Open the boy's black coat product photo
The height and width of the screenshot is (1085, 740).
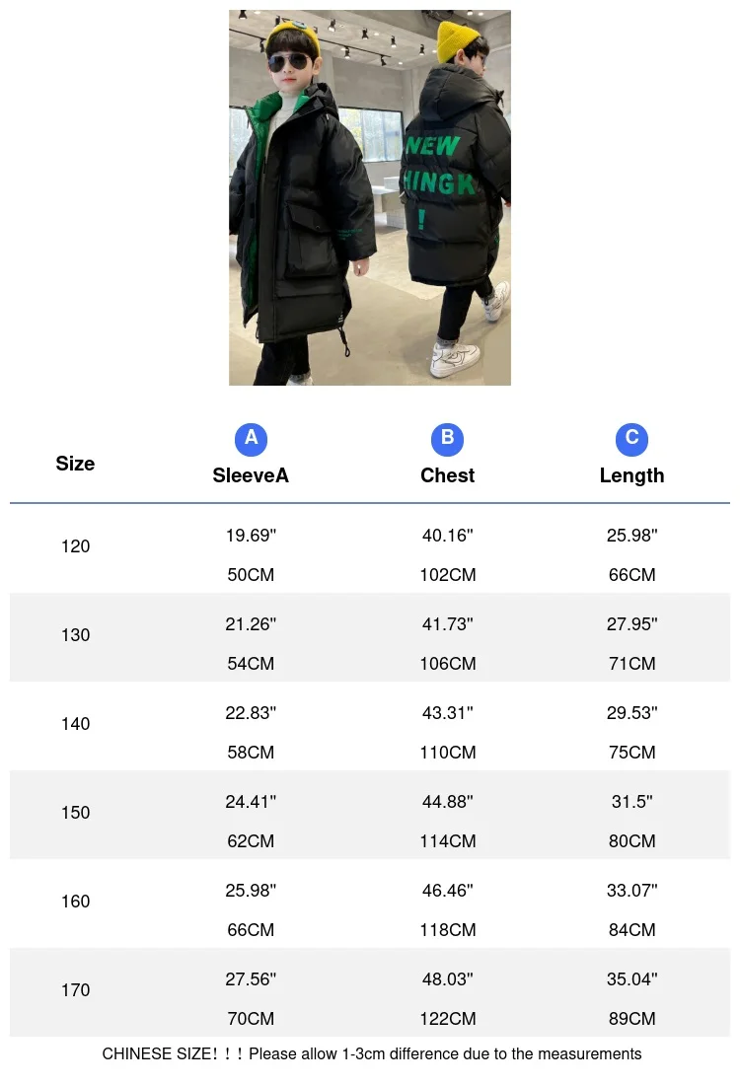(370, 197)
